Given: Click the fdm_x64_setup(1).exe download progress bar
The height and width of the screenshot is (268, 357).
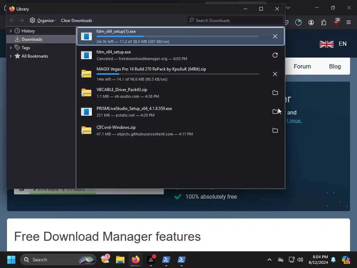Looking at the screenshot, I should pos(177,36).
